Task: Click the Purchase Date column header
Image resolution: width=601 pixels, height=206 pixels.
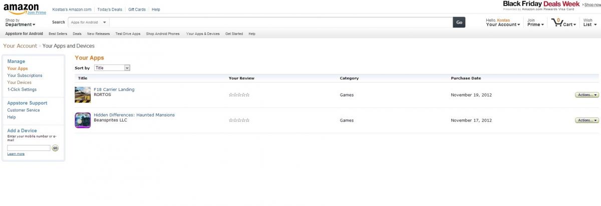Action: (466, 78)
